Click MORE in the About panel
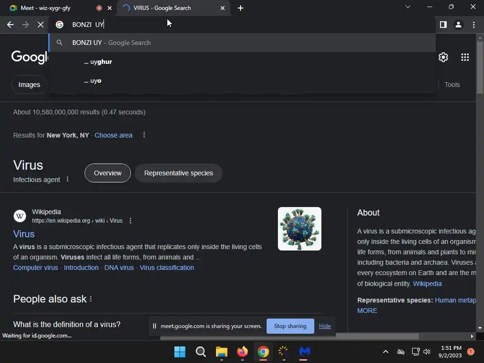 pyautogui.click(x=367, y=311)
